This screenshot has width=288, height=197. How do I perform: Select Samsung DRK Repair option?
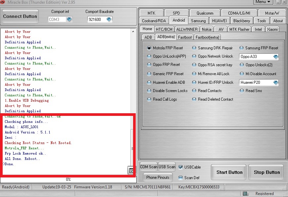[x=194, y=48]
